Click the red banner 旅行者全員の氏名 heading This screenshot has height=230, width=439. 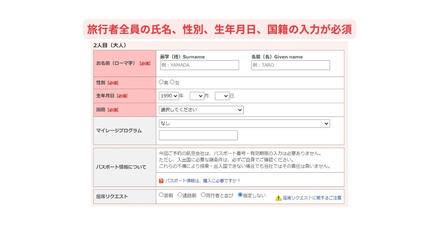coord(219,29)
